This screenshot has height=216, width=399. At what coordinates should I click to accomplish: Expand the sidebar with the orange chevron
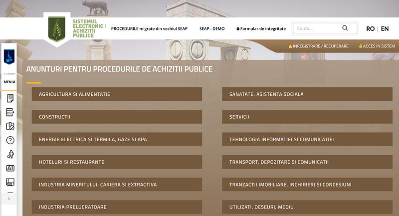pos(9,199)
